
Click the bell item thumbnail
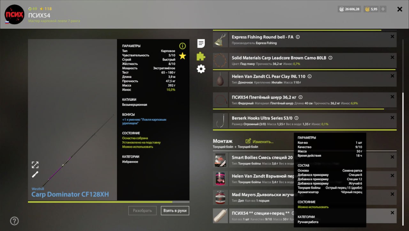pyautogui.click(x=220, y=40)
